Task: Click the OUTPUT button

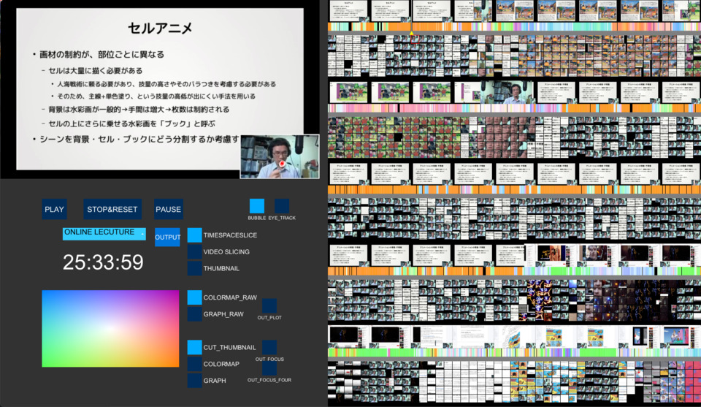Action: click(167, 237)
